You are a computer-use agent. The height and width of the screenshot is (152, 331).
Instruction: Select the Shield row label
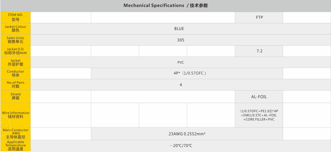click(x=15, y=96)
